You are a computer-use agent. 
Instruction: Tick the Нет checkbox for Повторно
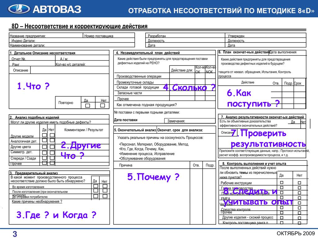click(x=102, y=105)
